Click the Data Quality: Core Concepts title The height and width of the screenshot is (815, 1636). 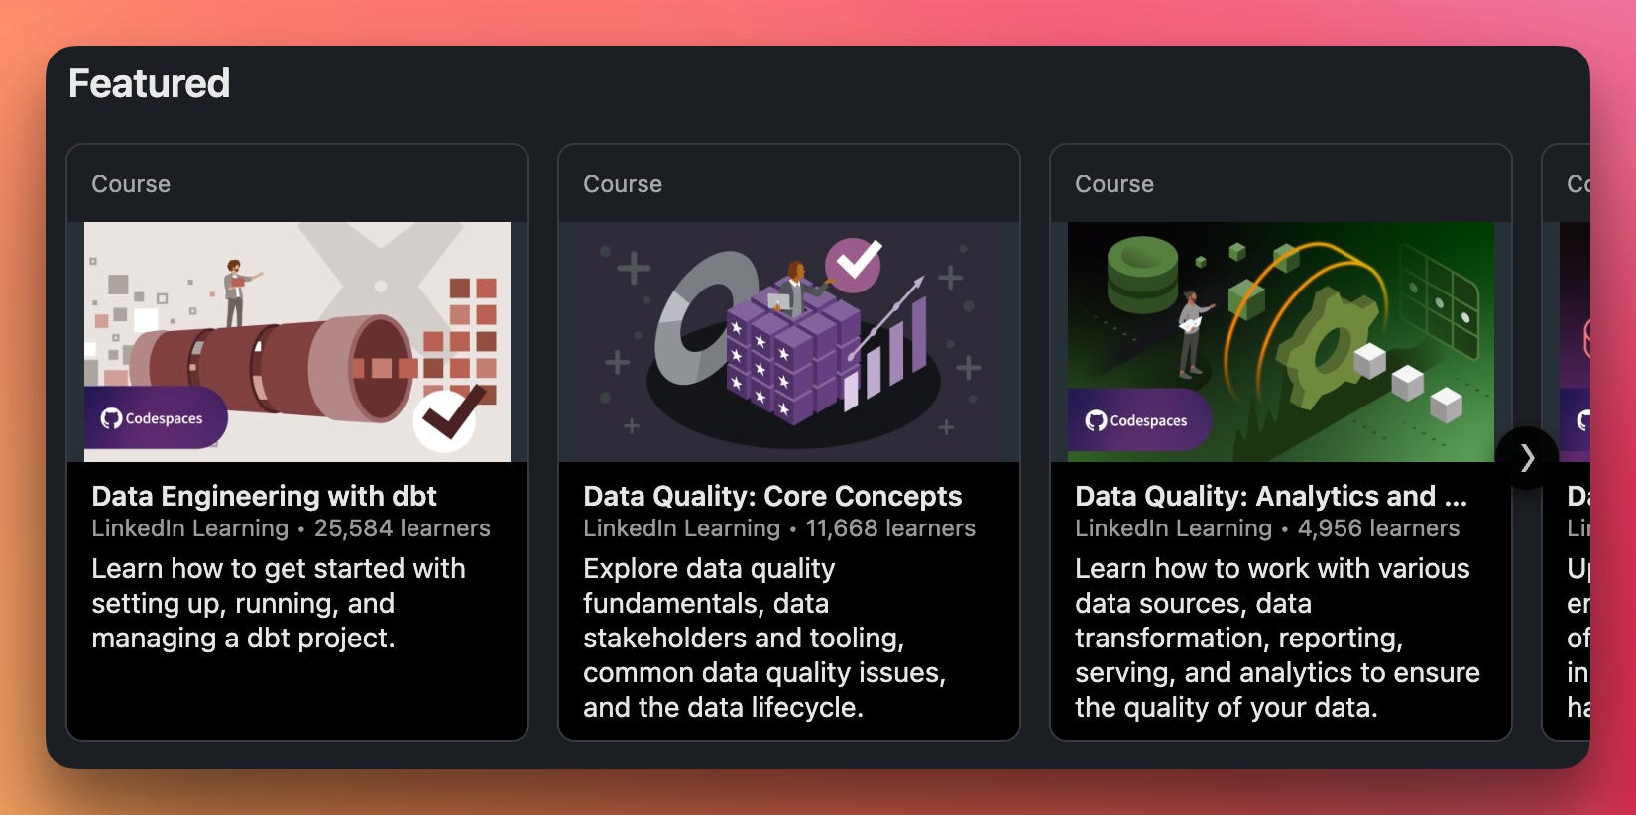pos(772,496)
